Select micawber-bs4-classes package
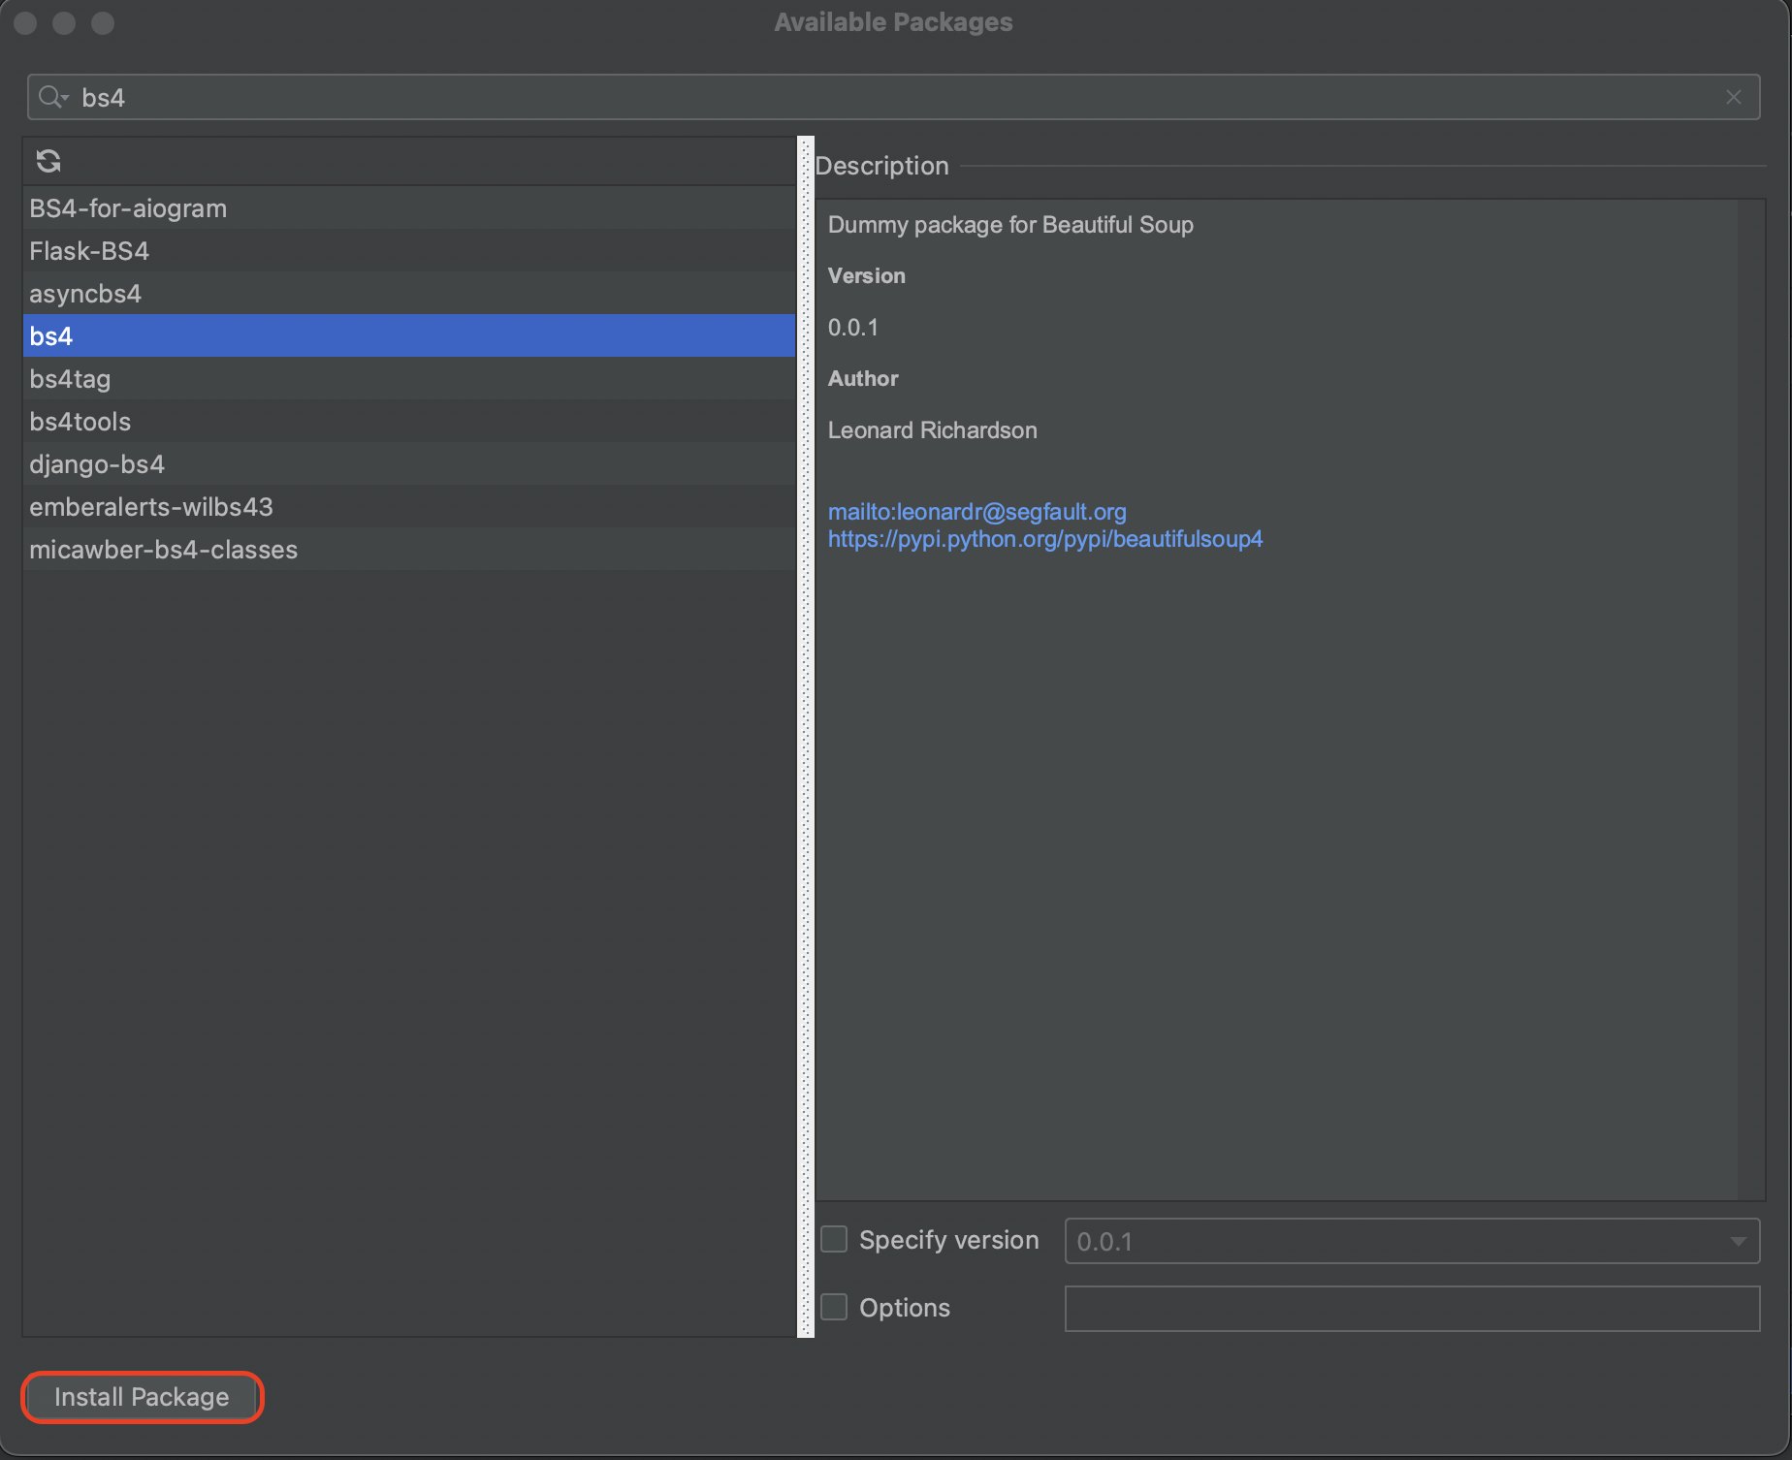Screen dimensions: 1792x1460 pyautogui.click(x=408, y=550)
